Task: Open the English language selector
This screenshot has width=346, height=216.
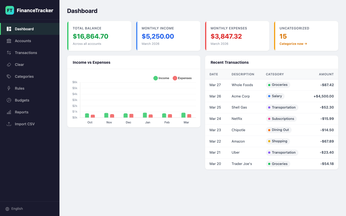Action: (17, 209)
